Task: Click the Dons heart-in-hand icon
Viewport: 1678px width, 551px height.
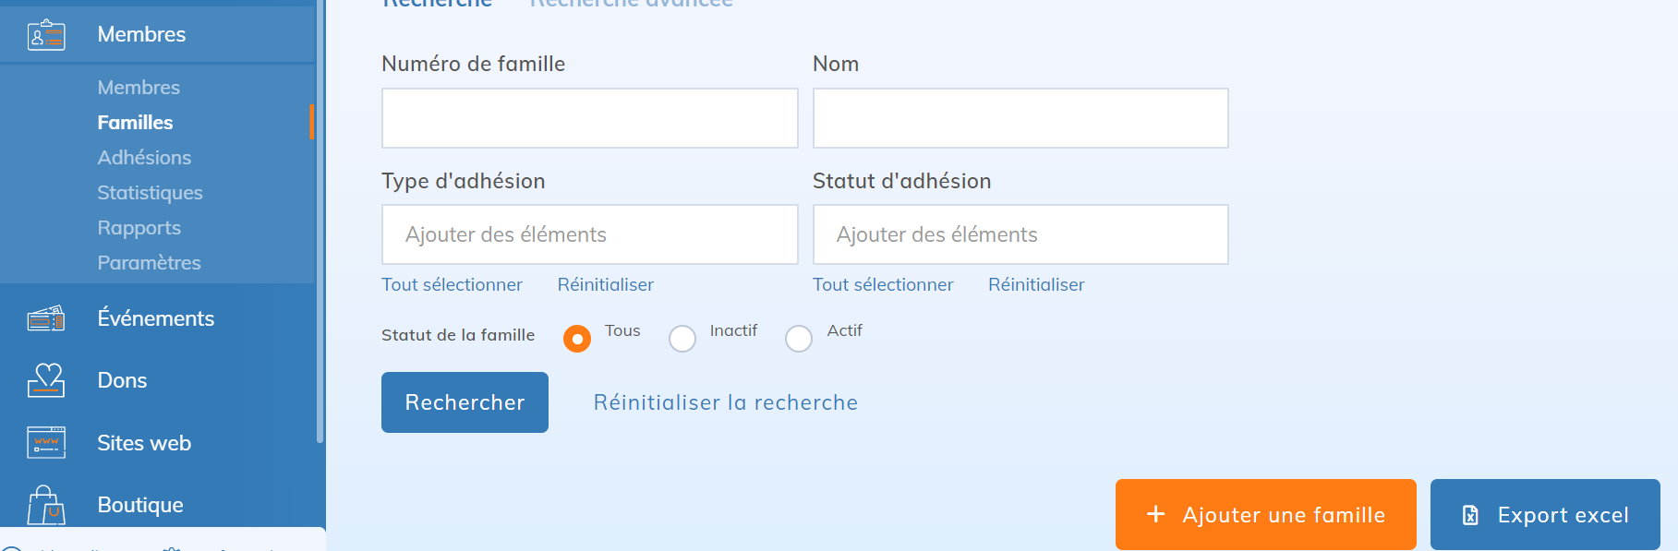Action: (x=46, y=380)
